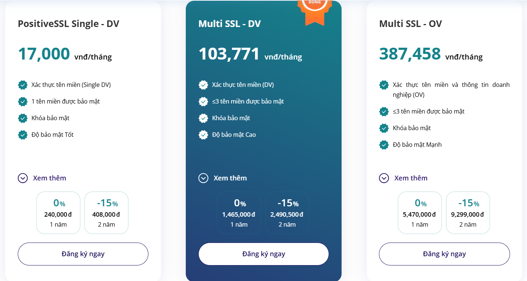The width and height of the screenshot is (527, 281).
Task: Click checkmark icon beside doanh nghiệp (OV) feature
Action: coord(384,85)
